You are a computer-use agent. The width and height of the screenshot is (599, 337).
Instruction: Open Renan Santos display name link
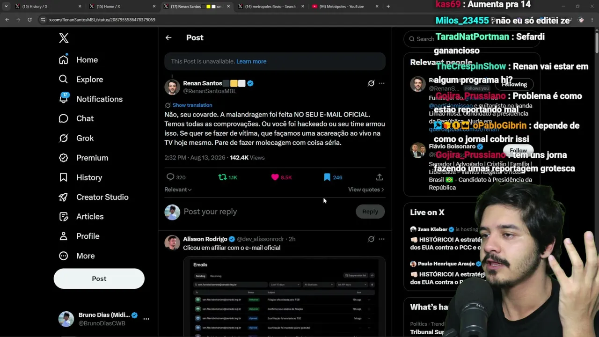pyautogui.click(x=203, y=83)
